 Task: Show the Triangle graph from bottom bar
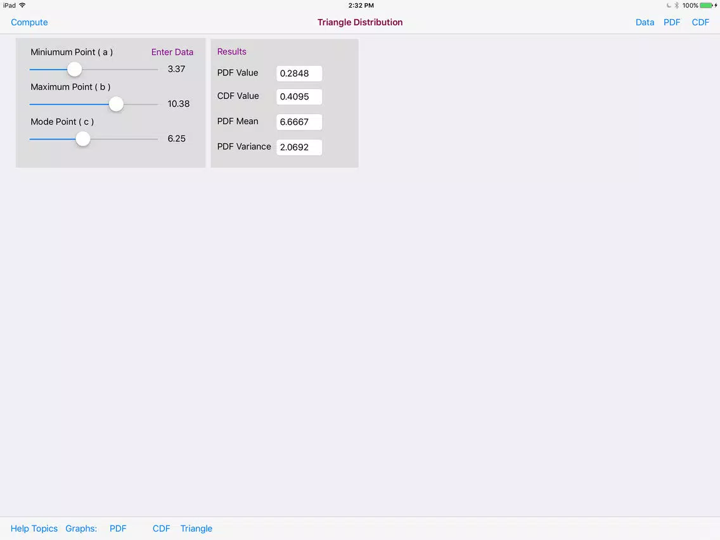196,529
